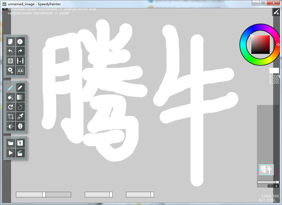Save the image with the floppy disk icon
282x205 pixels.
pyautogui.click(x=20, y=143)
